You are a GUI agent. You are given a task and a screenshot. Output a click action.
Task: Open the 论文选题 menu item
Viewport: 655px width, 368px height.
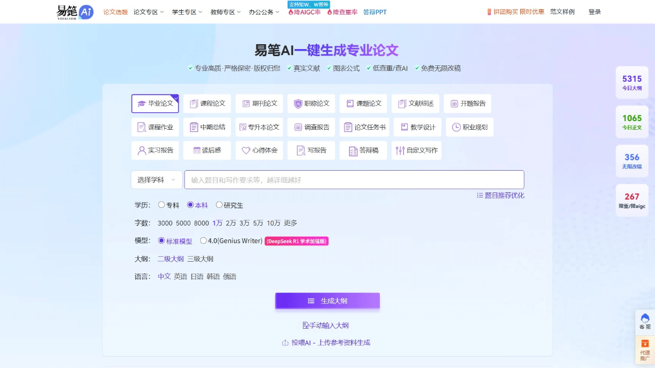[116, 11]
